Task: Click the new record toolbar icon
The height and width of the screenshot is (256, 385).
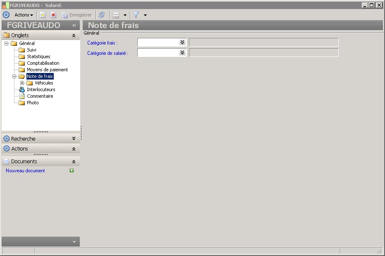Action: click(x=43, y=15)
